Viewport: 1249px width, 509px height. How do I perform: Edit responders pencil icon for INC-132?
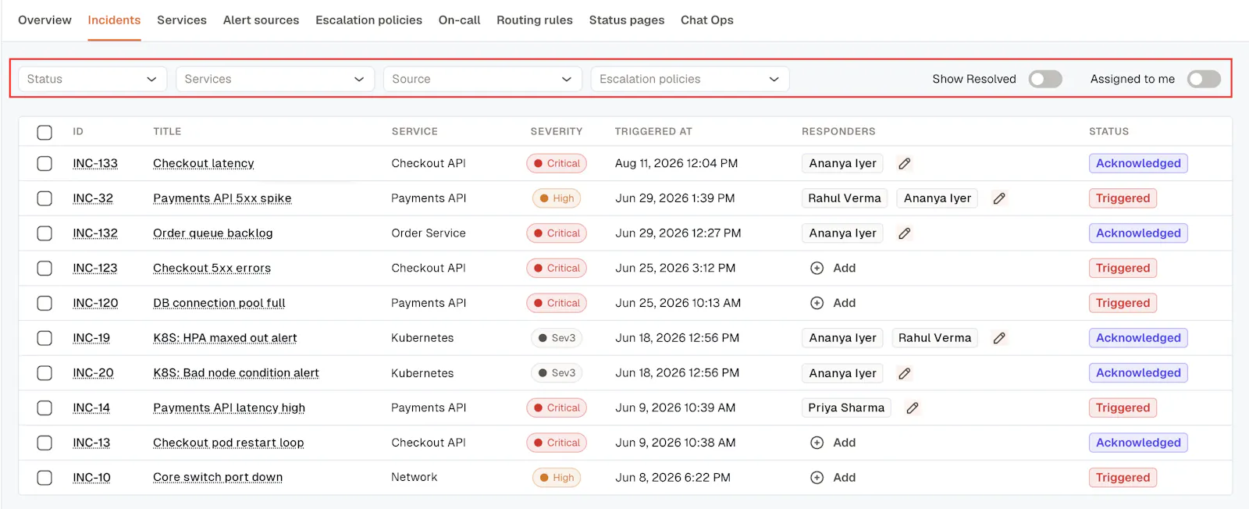pos(905,233)
